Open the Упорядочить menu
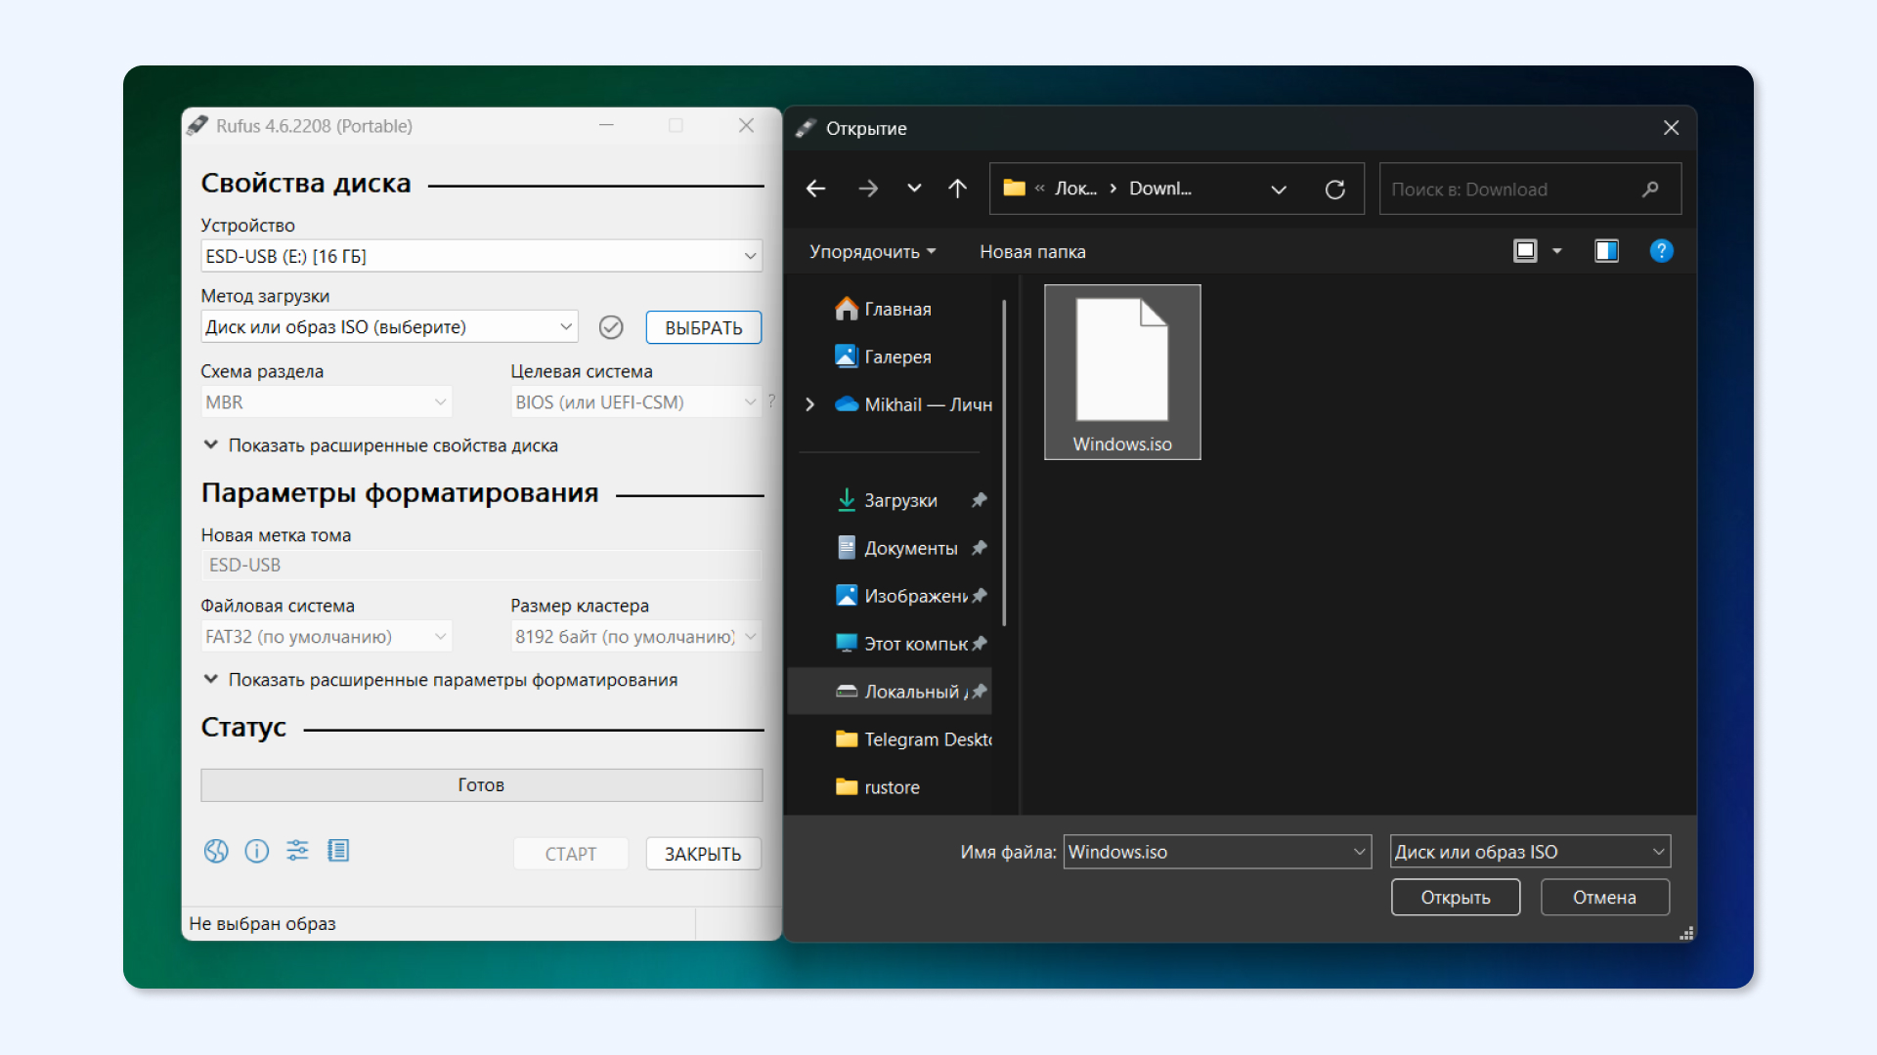1877x1055 pixels. (872, 251)
